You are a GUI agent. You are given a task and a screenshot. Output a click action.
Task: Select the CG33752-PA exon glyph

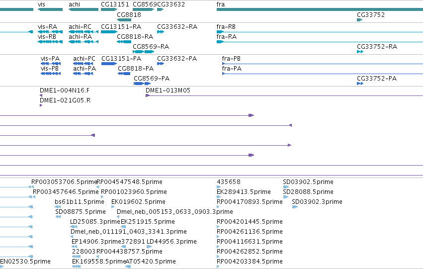(x=360, y=84)
